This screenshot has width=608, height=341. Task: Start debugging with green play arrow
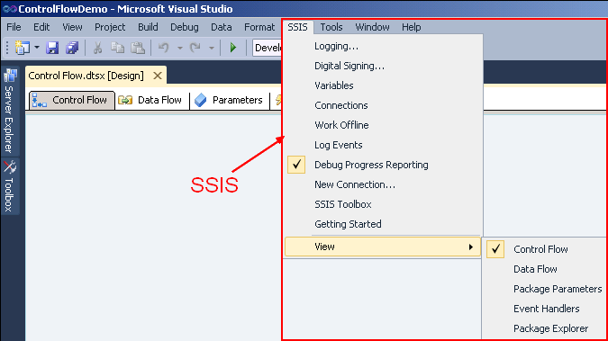(233, 48)
